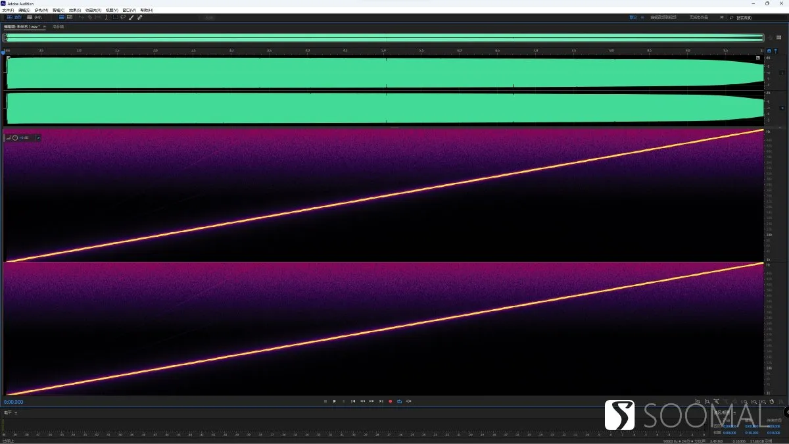The width and height of the screenshot is (789, 444).
Task: Click the start of the timeline ruler
Action: [6, 51]
